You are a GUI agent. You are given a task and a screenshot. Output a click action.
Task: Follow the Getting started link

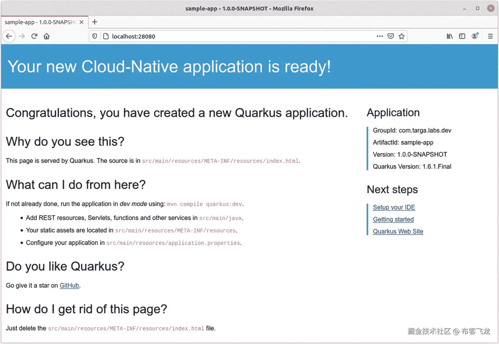[393, 219]
